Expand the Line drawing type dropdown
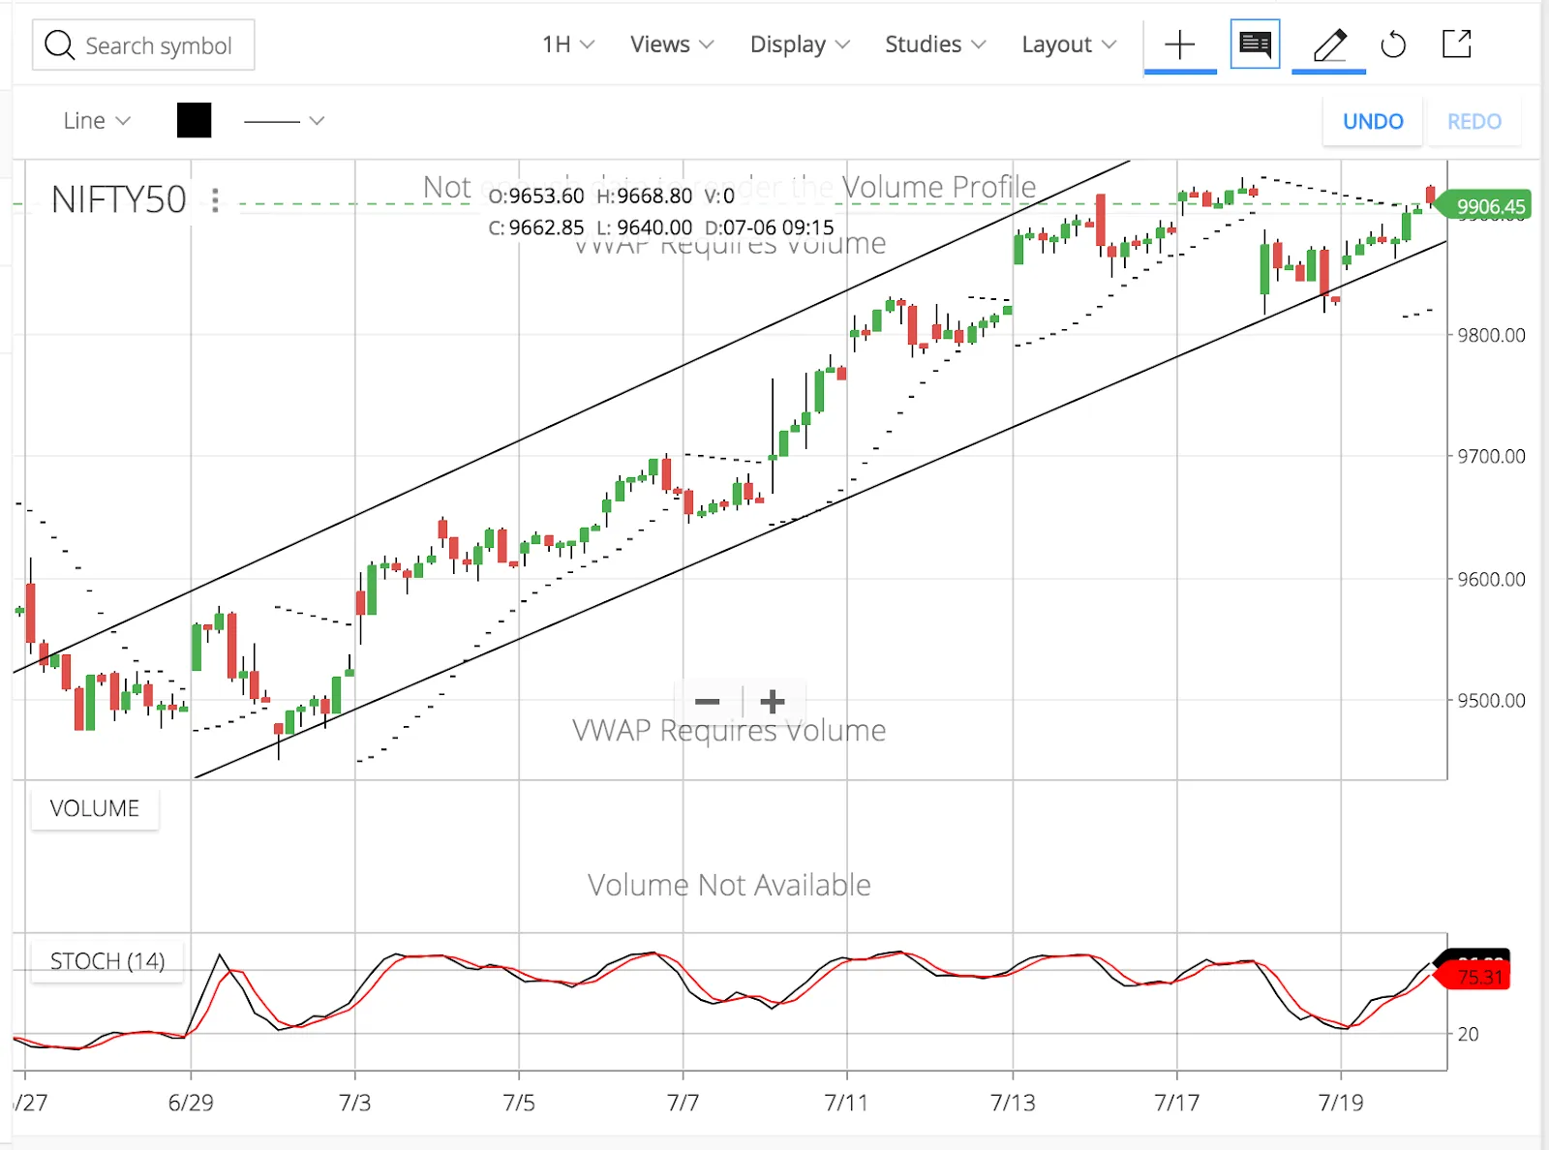Viewport: 1549px width, 1150px height. (x=94, y=120)
